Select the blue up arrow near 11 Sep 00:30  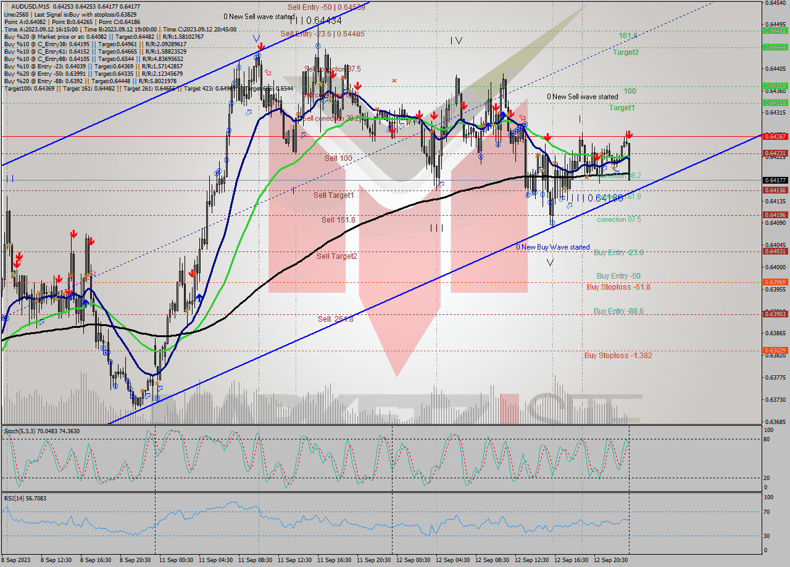(x=199, y=298)
